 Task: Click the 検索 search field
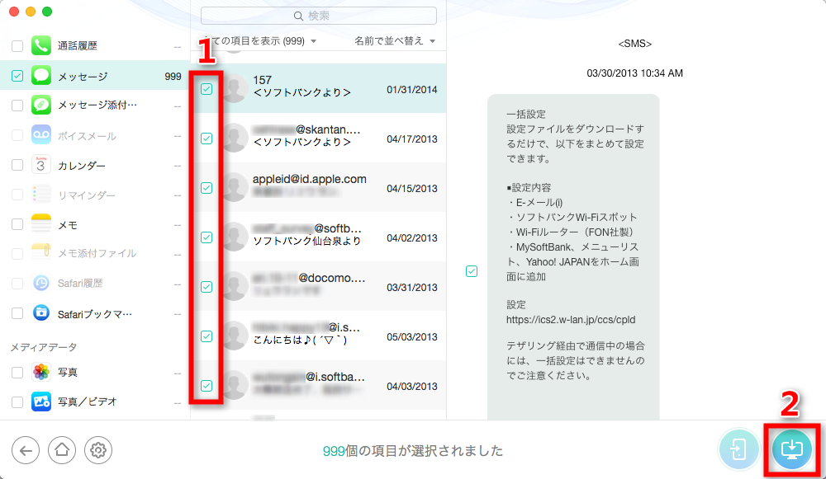(319, 16)
